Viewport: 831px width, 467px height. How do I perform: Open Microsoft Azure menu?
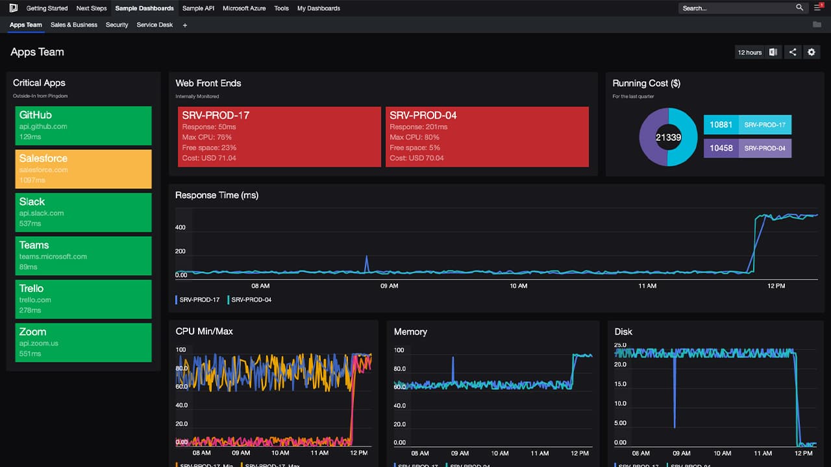click(x=244, y=8)
